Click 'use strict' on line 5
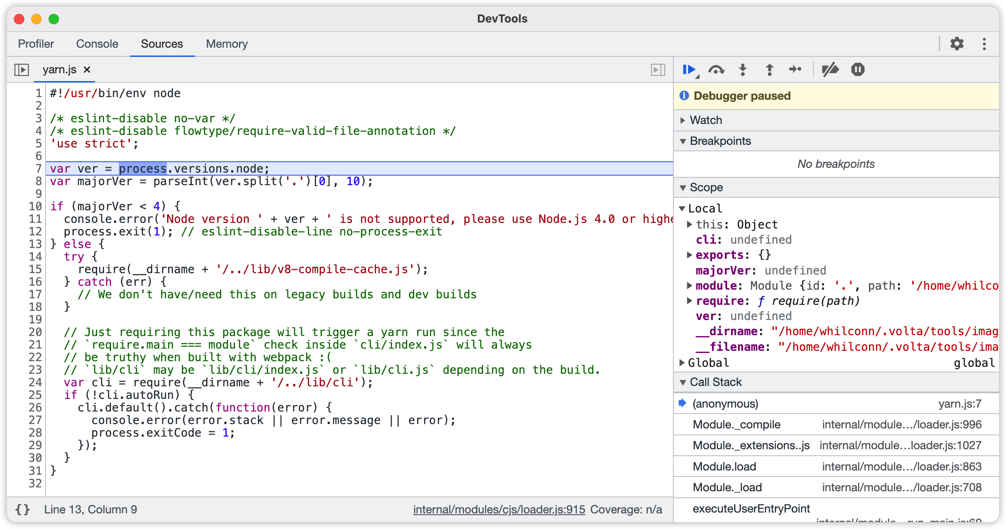Screen dimensions: 1006x529 (91, 144)
